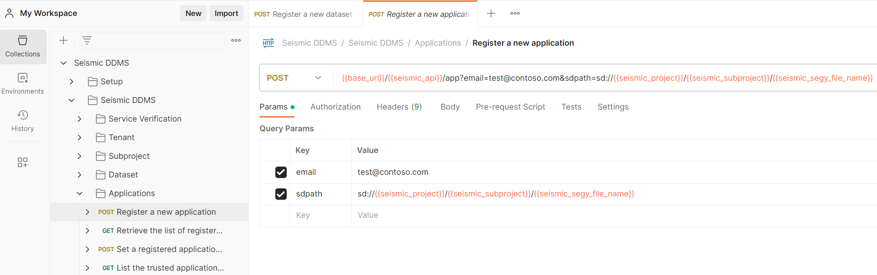Image resolution: width=877 pixels, height=275 pixels.
Task: Expand the Tenant folder
Action: pyautogui.click(x=79, y=137)
